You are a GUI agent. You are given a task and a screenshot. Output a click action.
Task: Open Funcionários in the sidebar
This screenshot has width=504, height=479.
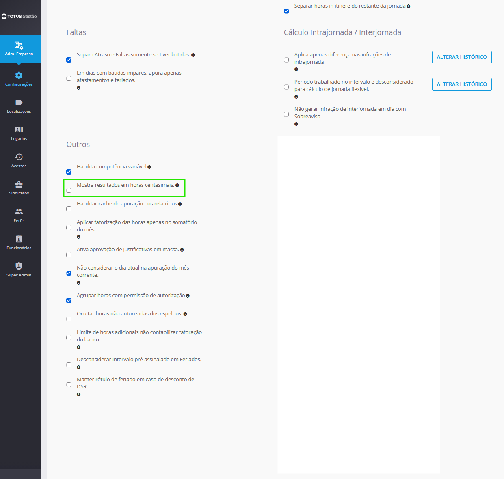click(19, 243)
